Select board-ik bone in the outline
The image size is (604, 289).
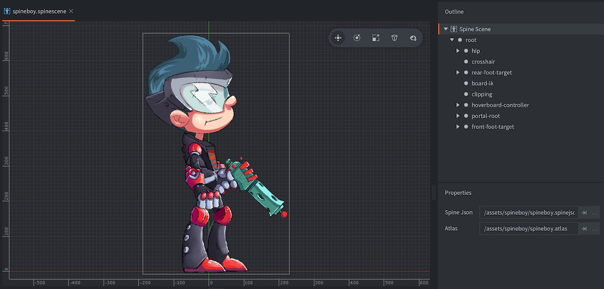coord(482,84)
